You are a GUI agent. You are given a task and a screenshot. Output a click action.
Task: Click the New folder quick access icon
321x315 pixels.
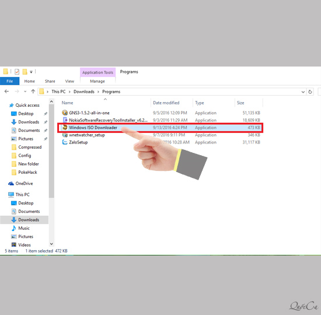[25, 72]
